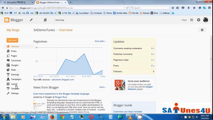Click the toolbar Settings item
The height and width of the screenshot is (120, 213).
tap(165, 13)
